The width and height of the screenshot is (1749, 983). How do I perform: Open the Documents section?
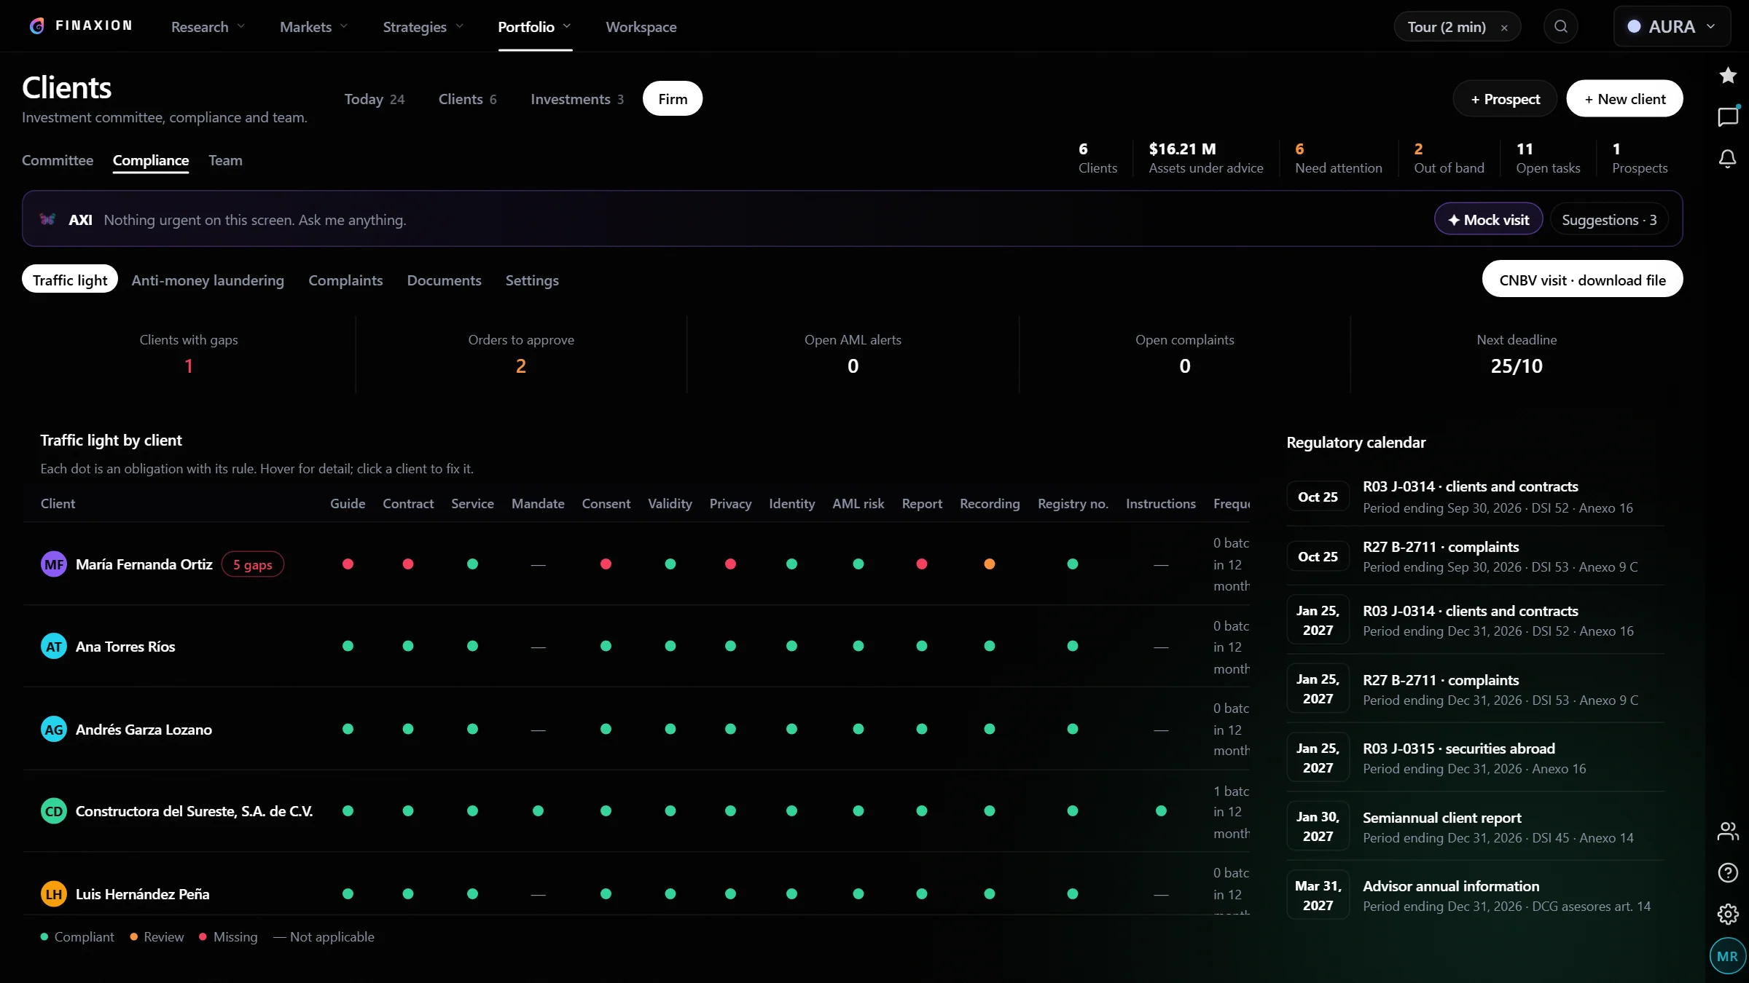click(x=444, y=280)
